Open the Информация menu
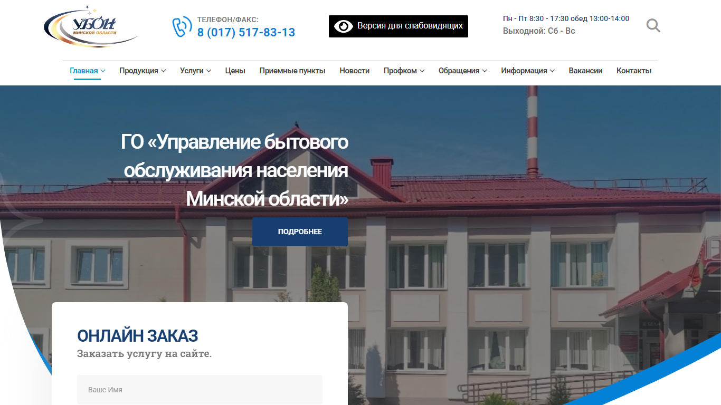This screenshot has width=721, height=405. click(524, 71)
